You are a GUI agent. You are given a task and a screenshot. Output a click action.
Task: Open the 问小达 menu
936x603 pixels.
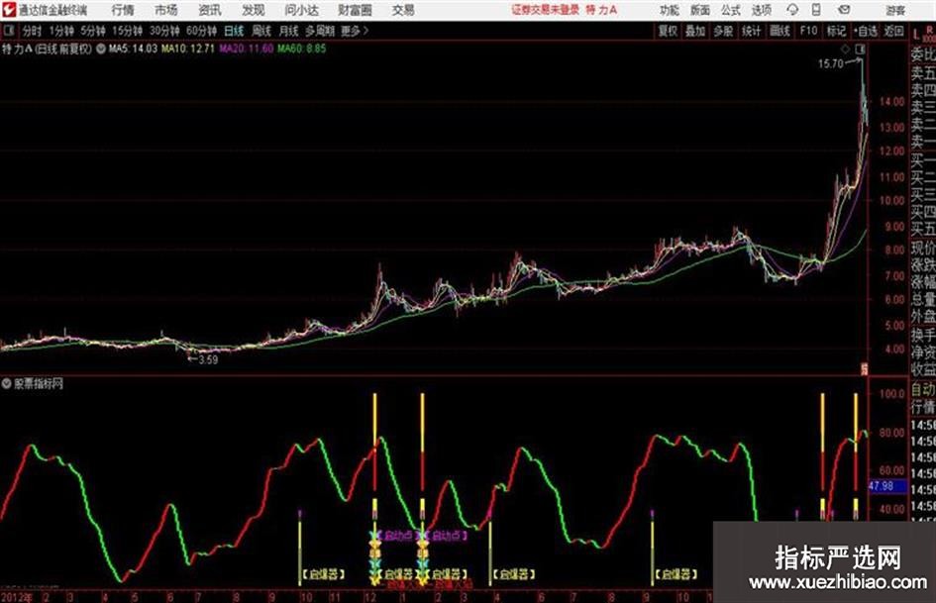(301, 10)
